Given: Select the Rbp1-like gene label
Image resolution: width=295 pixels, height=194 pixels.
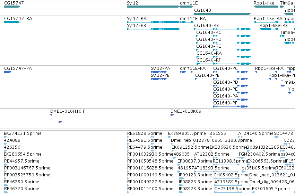Looking at the screenshot, I should pyautogui.click(x=264, y=3).
